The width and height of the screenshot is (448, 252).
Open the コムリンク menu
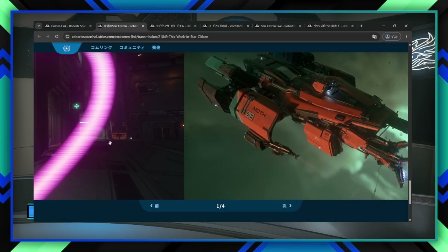(x=101, y=48)
